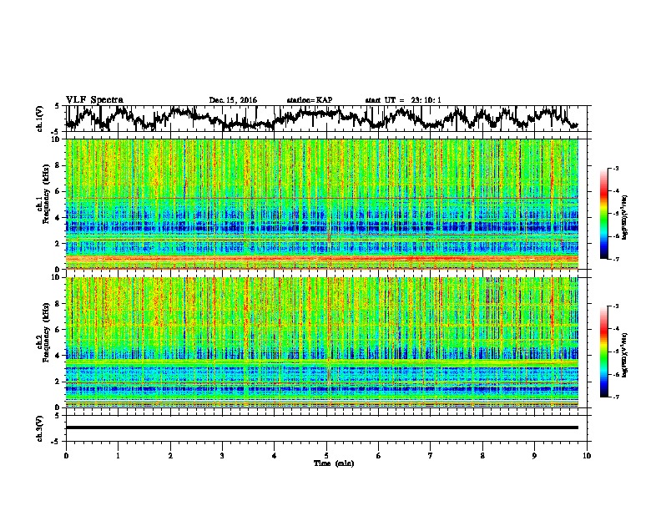Click time axis tick label "8"
Viewport: 661px width, 511px height.
482,456
